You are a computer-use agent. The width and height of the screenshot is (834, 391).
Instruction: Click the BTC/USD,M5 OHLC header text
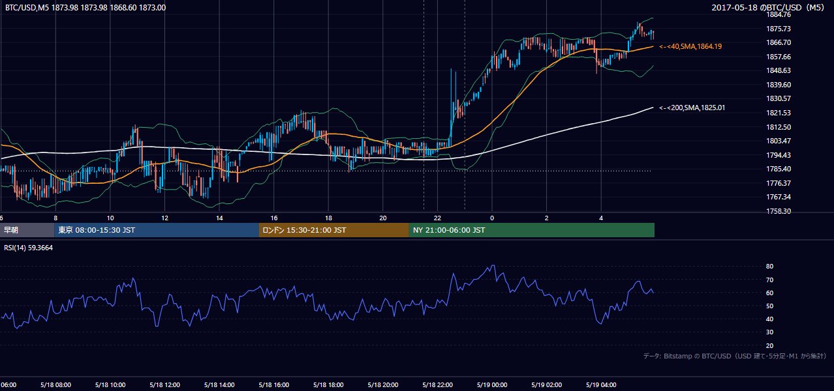click(85, 8)
